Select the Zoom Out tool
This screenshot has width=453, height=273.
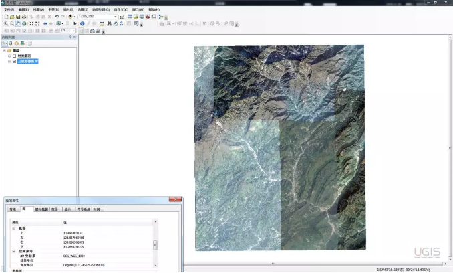[12, 23]
